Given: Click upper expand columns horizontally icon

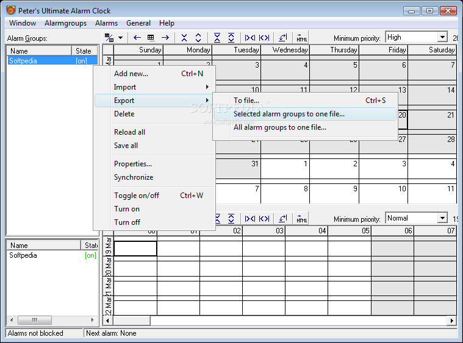Looking at the screenshot, I should 264,38.
